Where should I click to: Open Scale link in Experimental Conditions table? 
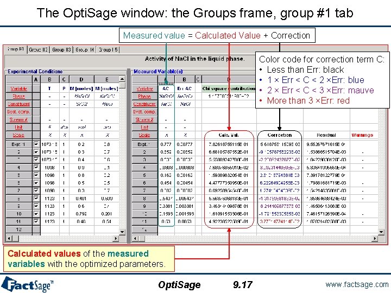click(18, 135)
